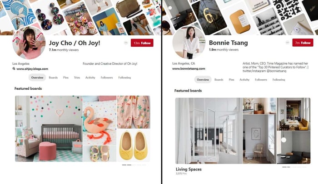Viewport: 318px width, 184px height.
Task: Click Joy Cho's round profile picture
Action: coord(29,43)
